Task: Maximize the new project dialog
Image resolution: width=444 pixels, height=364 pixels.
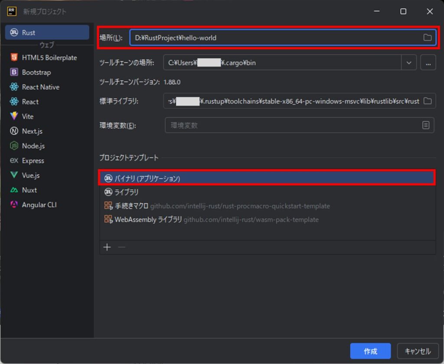Action: (403, 11)
